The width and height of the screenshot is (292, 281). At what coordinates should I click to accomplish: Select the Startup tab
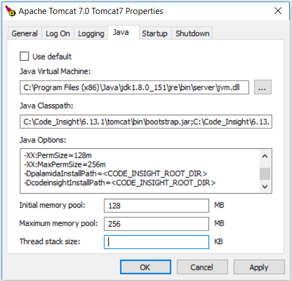[x=155, y=34]
